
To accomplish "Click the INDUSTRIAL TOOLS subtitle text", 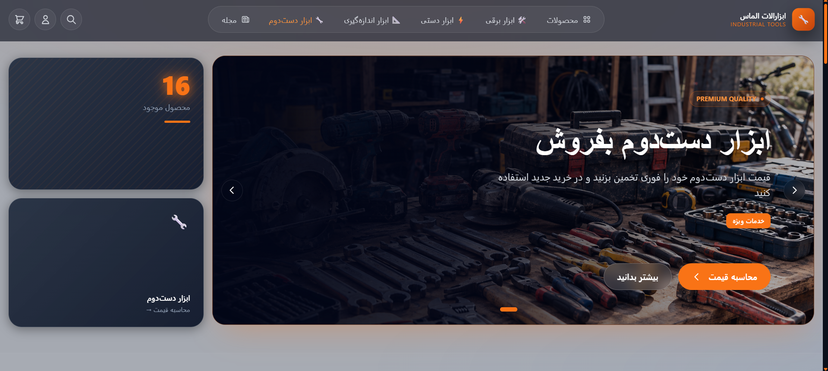I will pyautogui.click(x=758, y=25).
